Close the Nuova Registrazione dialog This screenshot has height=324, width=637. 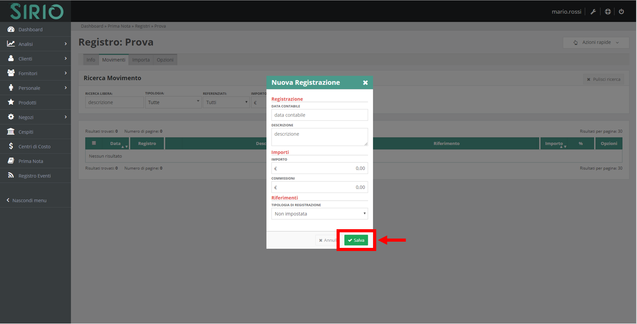click(x=365, y=83)
